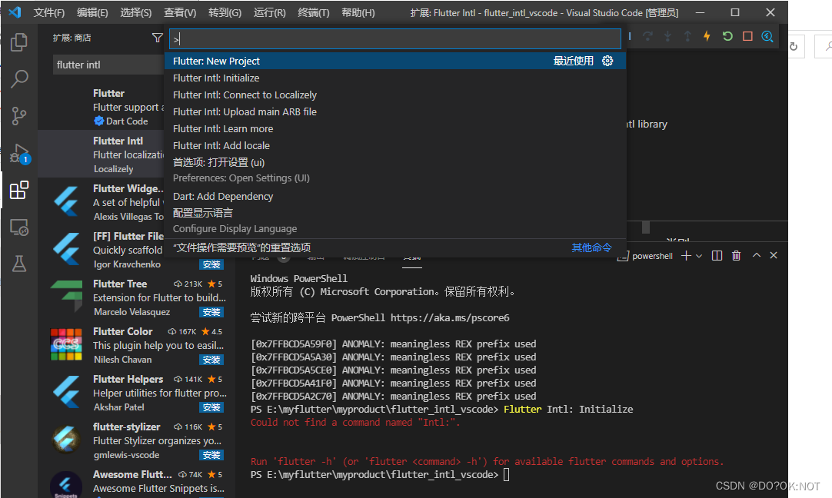
Task: Select the Flutter Intl extension entry
Action: pos(102,154)
